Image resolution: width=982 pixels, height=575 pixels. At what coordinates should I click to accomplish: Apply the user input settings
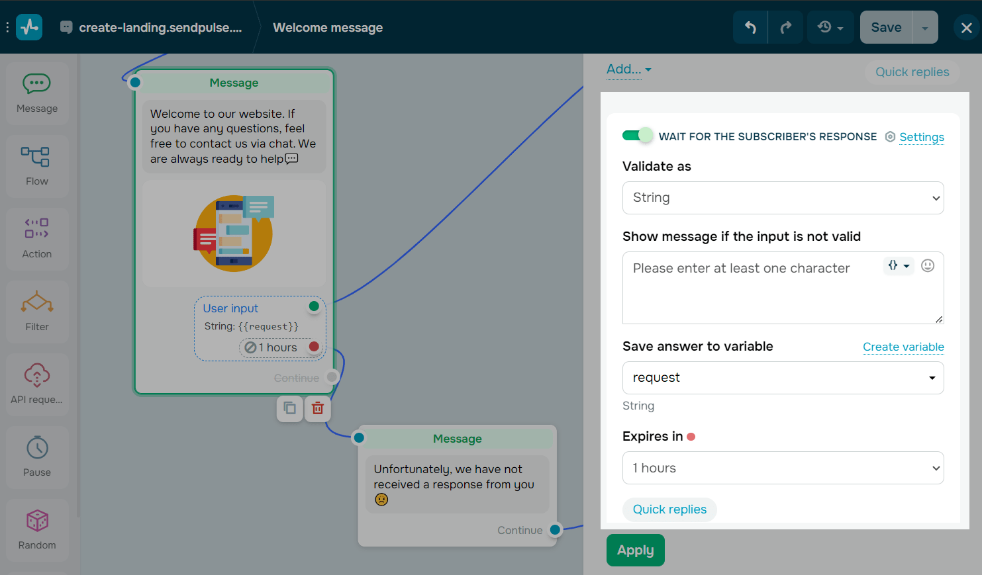pos(635,550)
